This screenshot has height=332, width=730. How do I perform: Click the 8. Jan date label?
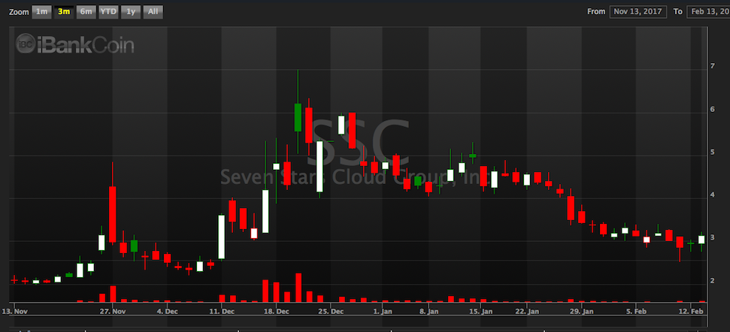(x=429, y=312)
